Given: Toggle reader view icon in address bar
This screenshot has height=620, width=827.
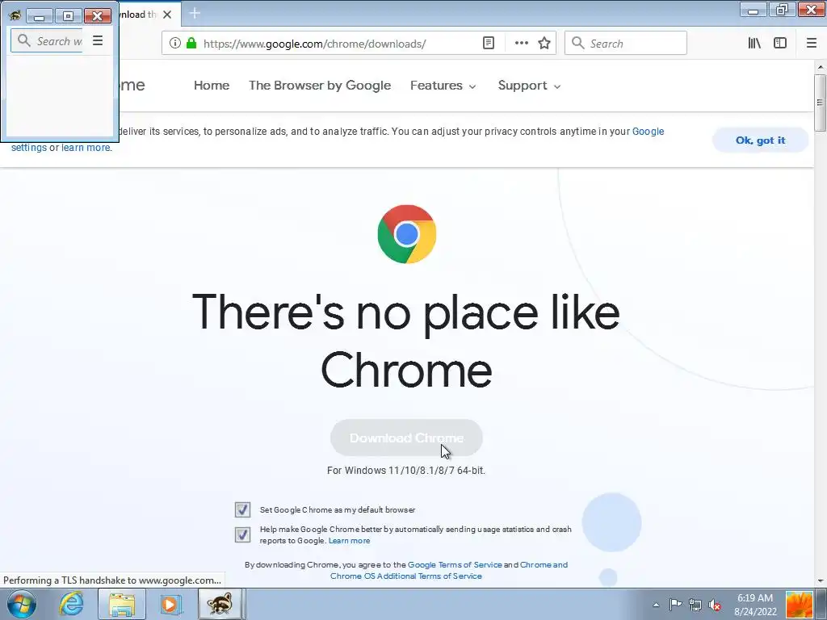Looking at the screenshot, I should click(x=489, y=44).
